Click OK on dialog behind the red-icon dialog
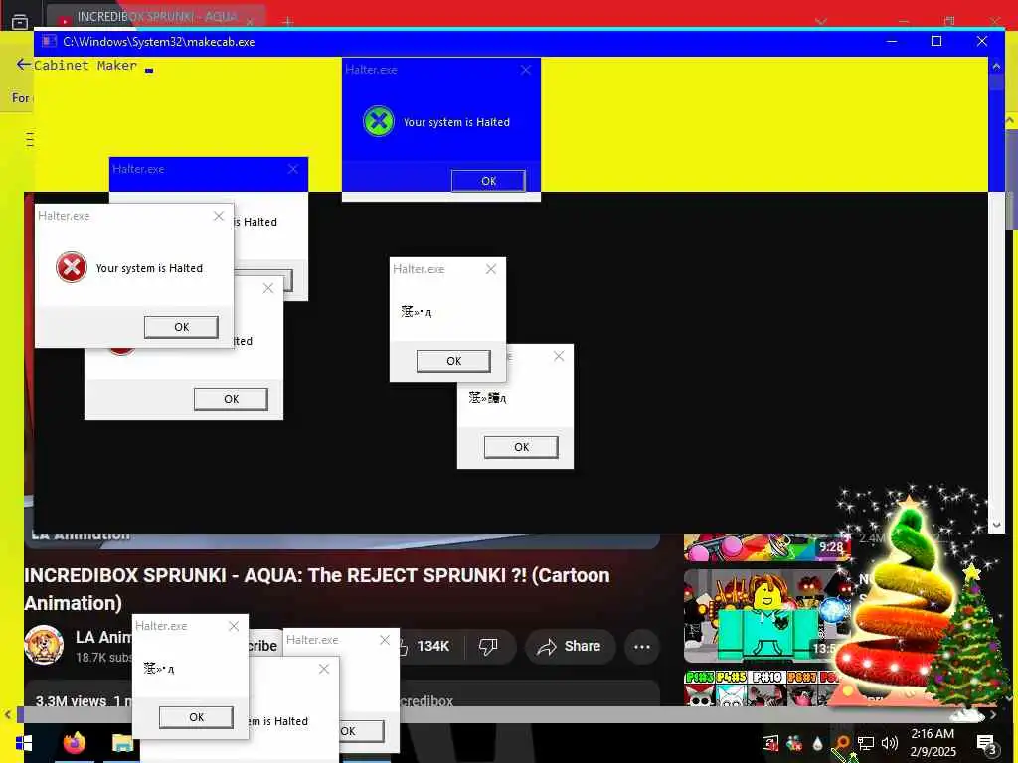The image size is (1018, 763). point(231,399)
